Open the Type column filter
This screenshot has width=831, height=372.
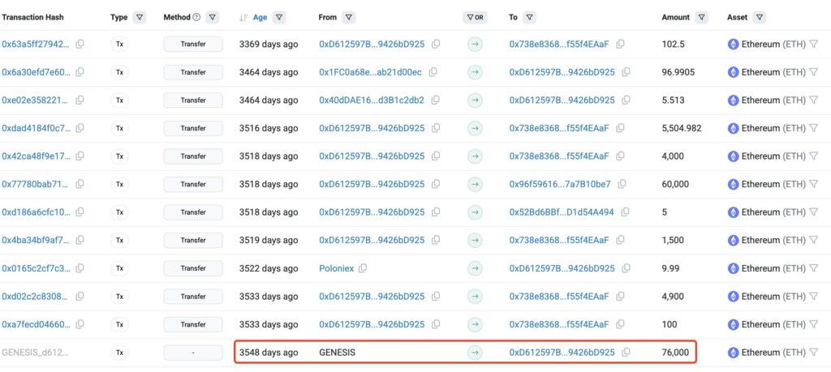pos(140,18)
